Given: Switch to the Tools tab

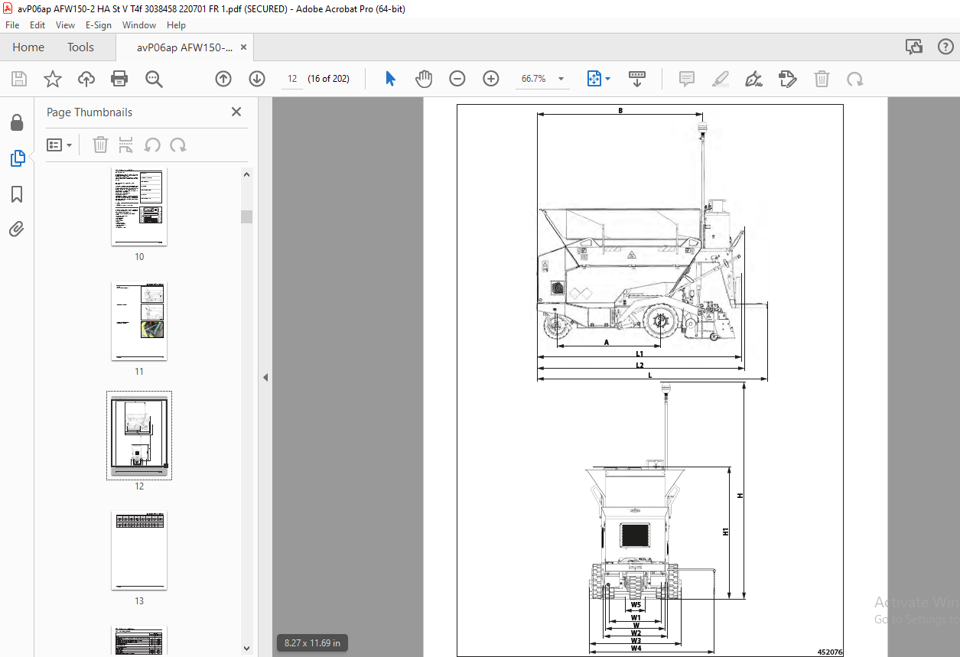Looking at the screenshot, I should click(80, 47).
